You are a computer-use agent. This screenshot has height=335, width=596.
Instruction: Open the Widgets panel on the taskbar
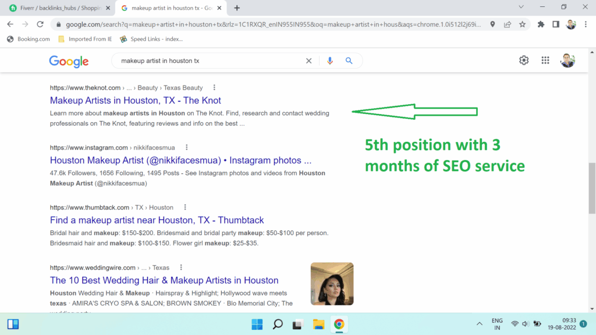point(13,325)
